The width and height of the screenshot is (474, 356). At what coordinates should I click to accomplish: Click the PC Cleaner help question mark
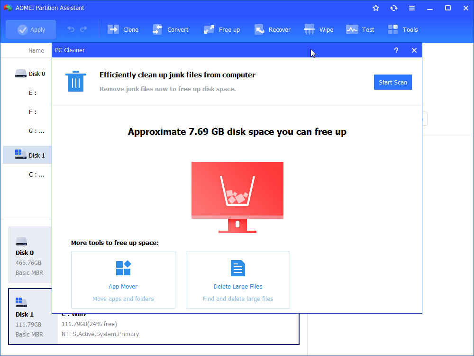coord(396,50)
